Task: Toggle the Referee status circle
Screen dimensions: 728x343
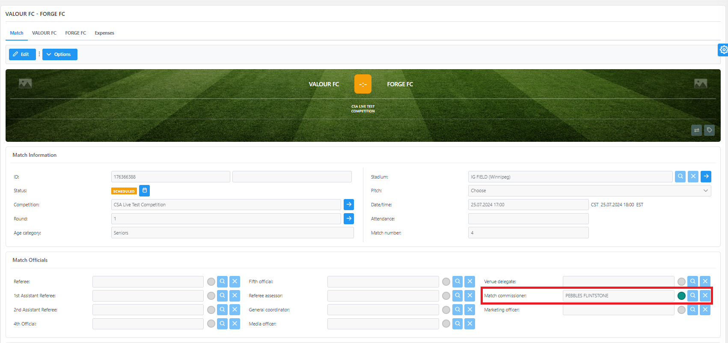Action: point(211,282)
